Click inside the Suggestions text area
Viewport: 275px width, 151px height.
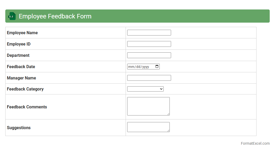148,127
